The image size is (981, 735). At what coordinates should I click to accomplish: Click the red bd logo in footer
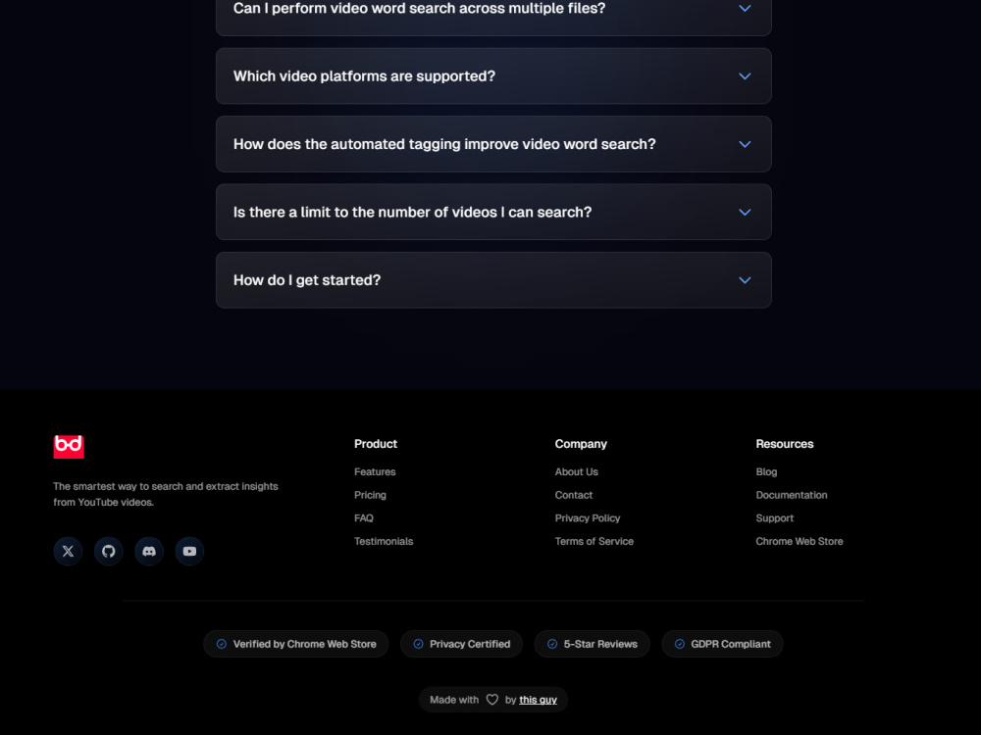pos(69,446)
